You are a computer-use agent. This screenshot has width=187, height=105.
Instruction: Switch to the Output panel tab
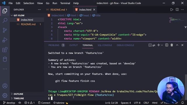pyautogui.click(x=73, y=45)
